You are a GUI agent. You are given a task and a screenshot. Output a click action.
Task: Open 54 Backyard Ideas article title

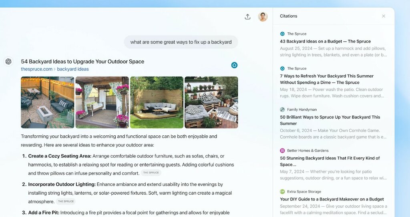click(x=82, y=61)
